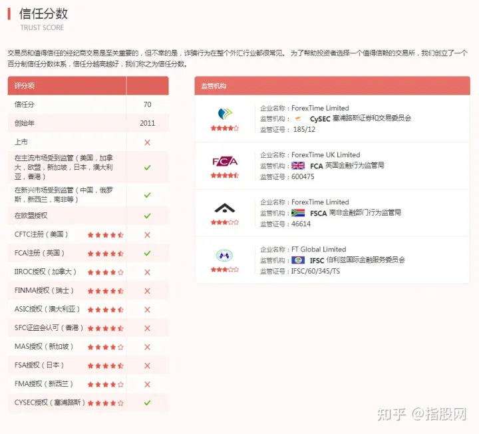
Task: Click the stars in CYSEC授权 row
Action: tap(105, 403)
